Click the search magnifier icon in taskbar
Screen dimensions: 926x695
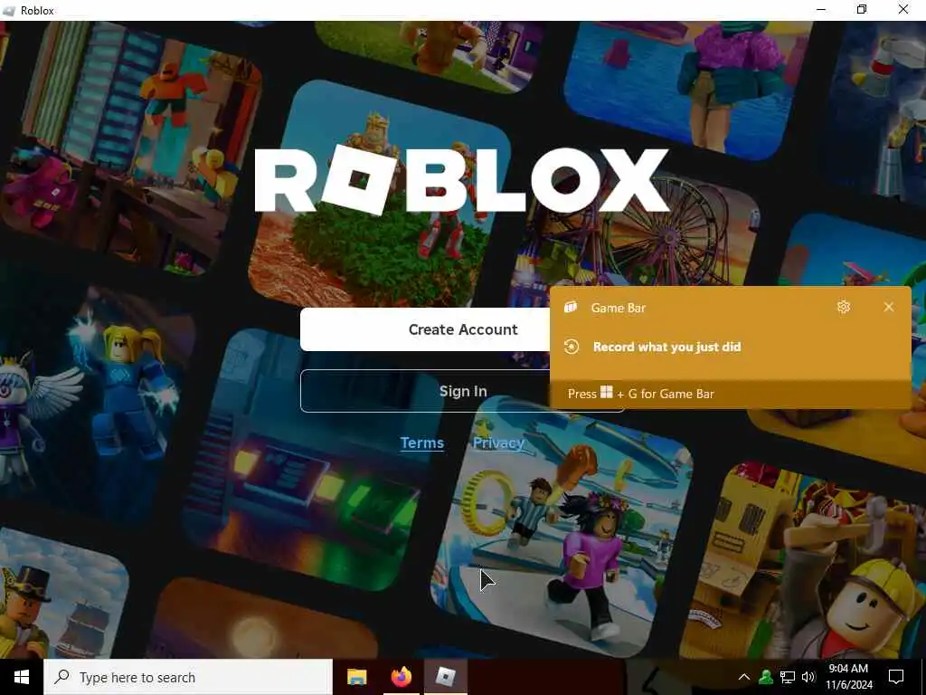61,677
